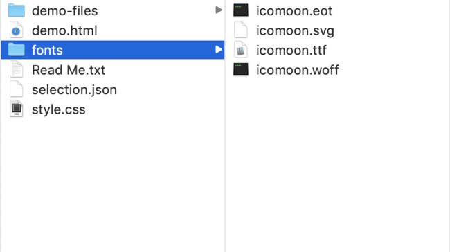Screen dimensions: 450x252
Task: Select the Read Me.txt file name
Action: (x=69, y=70)
